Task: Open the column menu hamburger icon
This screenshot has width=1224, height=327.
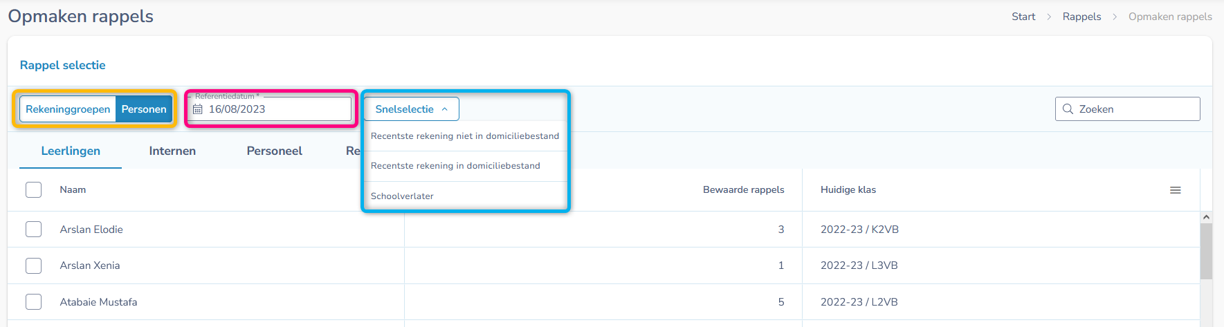Action: [x=1175, y=190]
